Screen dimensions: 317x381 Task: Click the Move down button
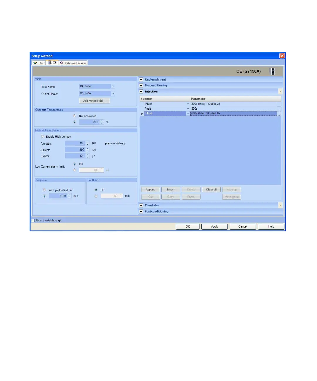pyautogui.click(x=232, y=197)
